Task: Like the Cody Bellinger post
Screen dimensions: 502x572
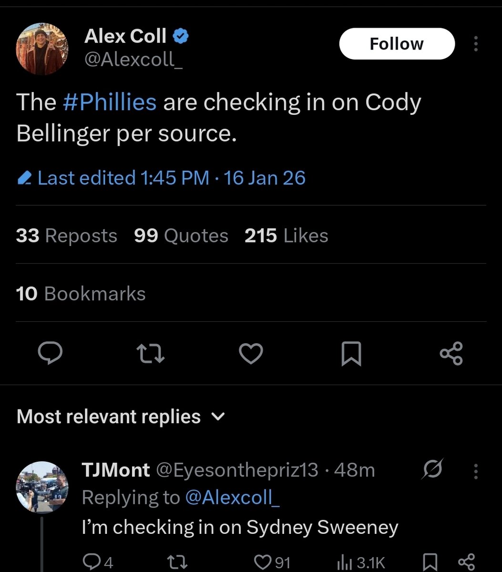Action: coord(251,354)
